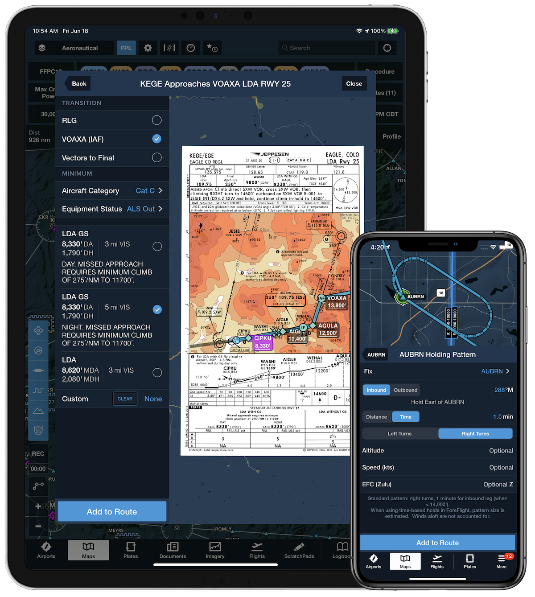Tap the aim/target icon in map sidebar
The image size is (535, 597).
(x=38, y=330)
